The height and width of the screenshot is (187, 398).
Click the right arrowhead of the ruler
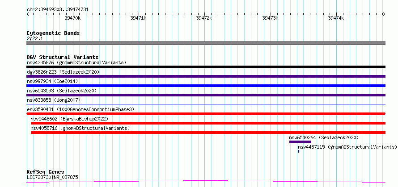384,14
